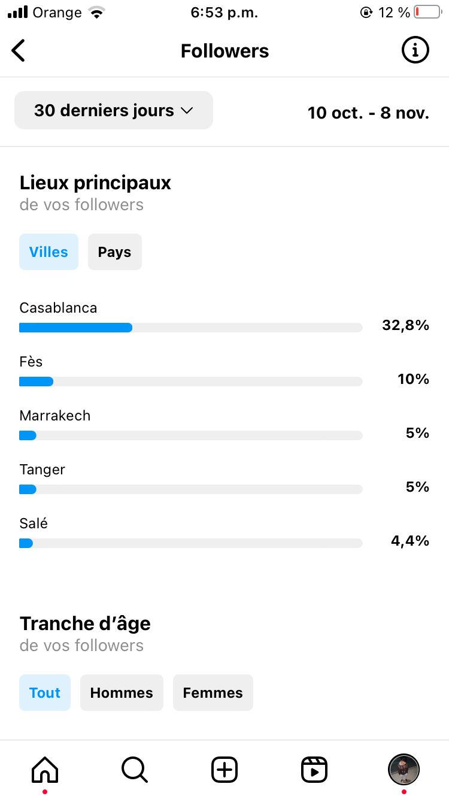Open the Search magnifier icon

point(135,769)
